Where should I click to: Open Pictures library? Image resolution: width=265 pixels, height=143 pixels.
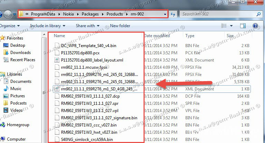[x=17, y=96]
